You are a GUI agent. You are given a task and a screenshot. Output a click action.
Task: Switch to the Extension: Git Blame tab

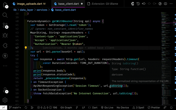[x=103, y=4]
